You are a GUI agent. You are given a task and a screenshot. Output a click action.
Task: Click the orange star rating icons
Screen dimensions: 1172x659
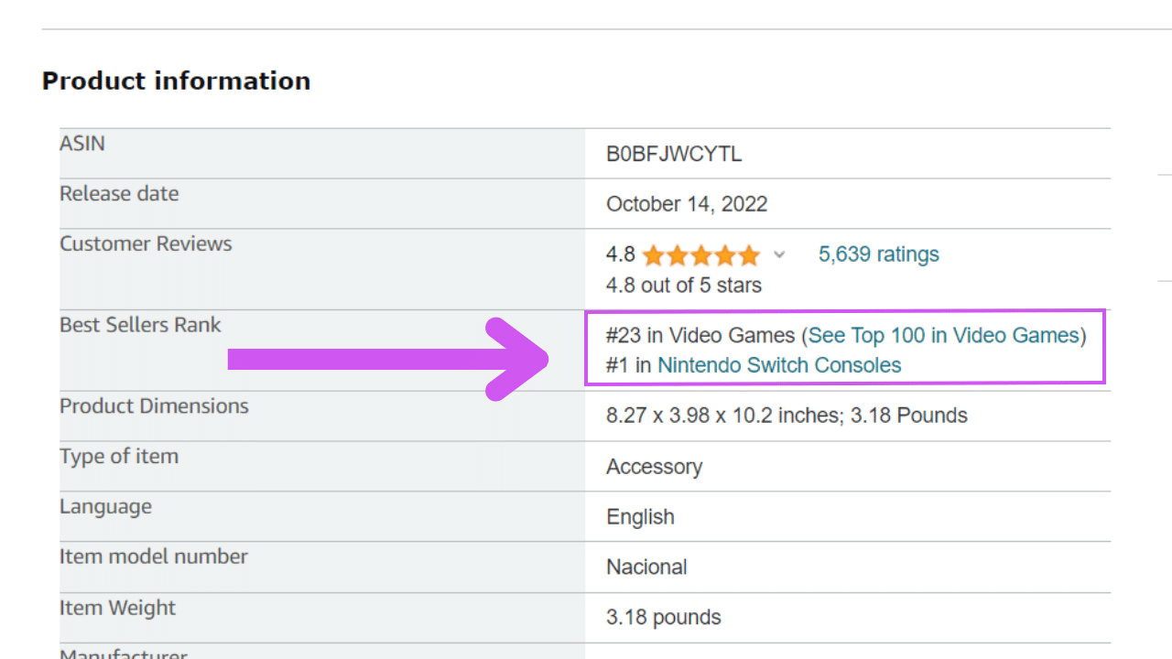point(700,254)
